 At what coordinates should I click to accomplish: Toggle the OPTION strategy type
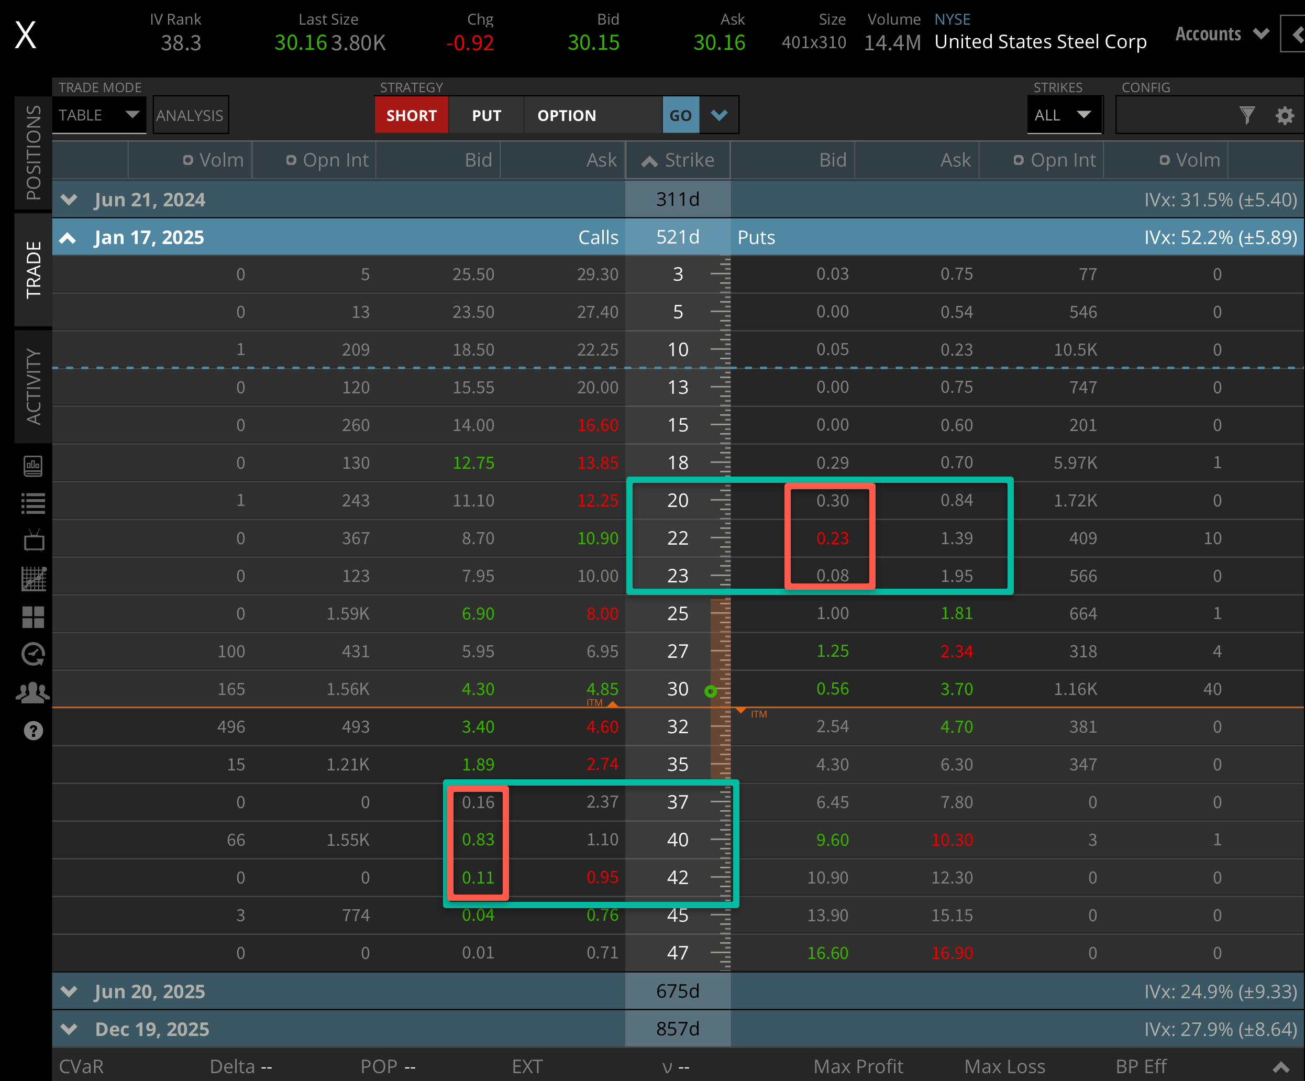(566, 115)
